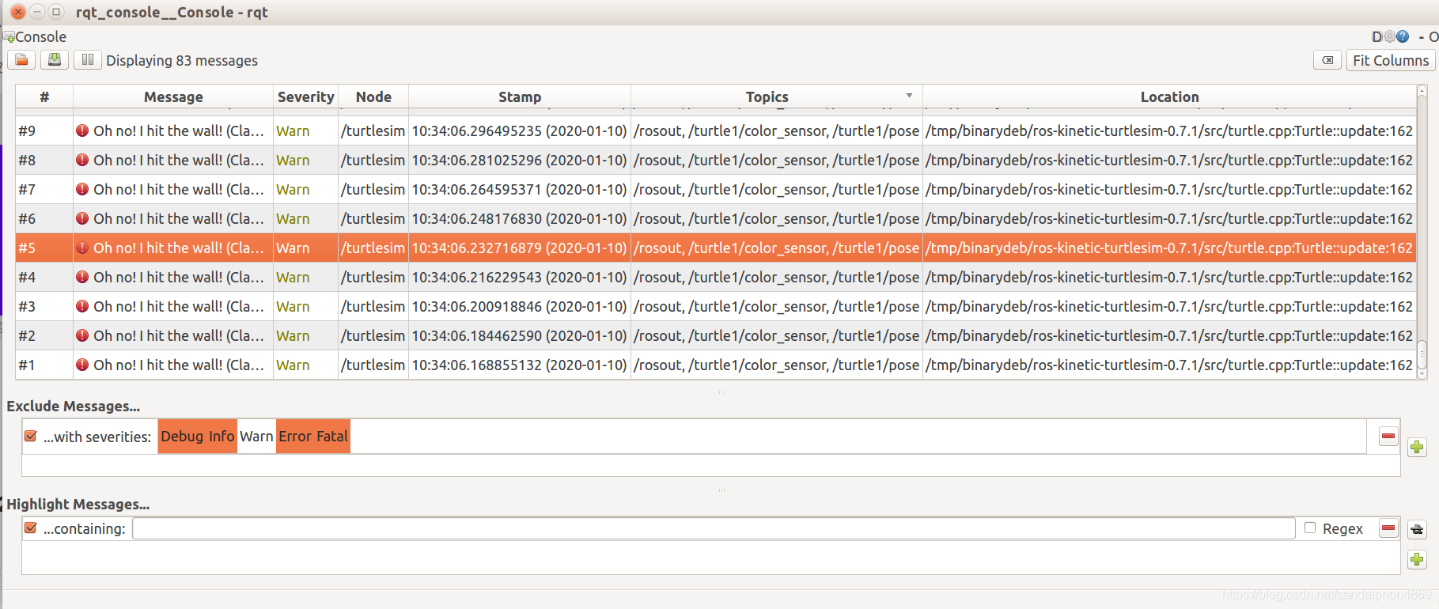Sort by the # column header
This screenshot has width=1439, height=609.
[44, 96]
